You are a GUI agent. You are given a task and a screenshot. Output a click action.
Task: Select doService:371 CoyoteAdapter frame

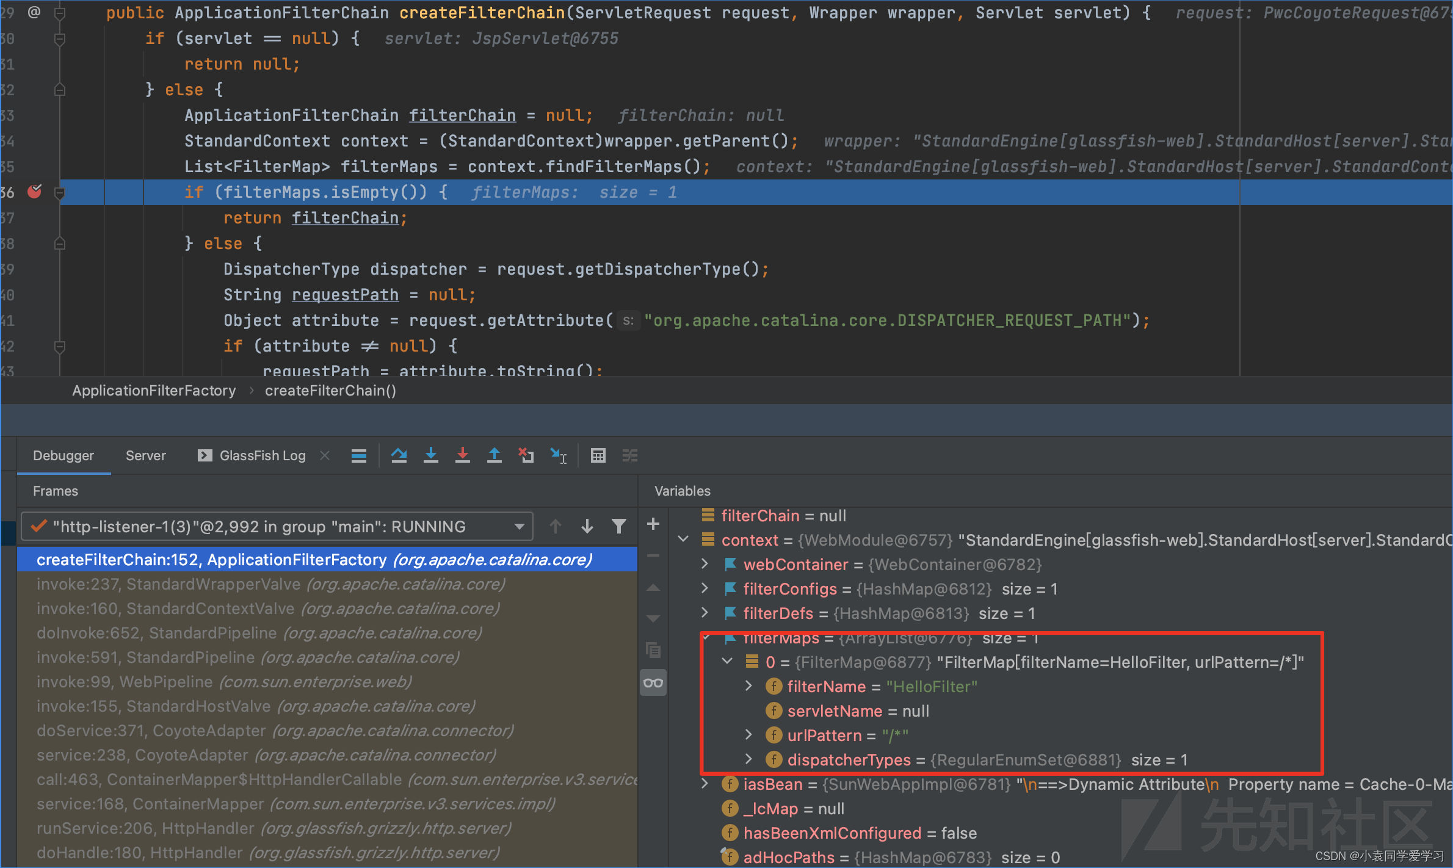327,731
